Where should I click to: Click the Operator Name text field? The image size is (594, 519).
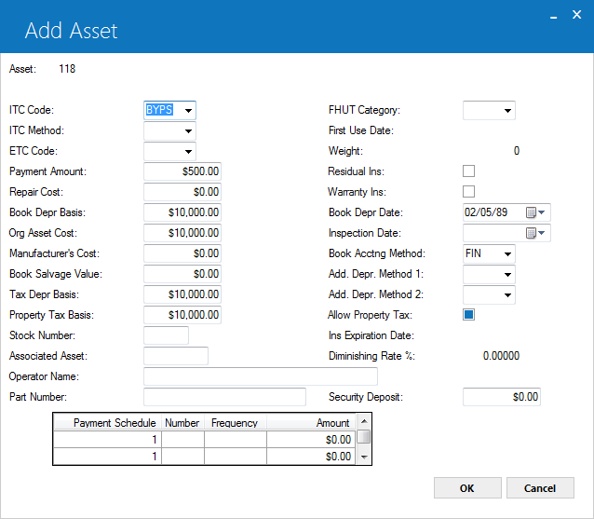[261, 376]
